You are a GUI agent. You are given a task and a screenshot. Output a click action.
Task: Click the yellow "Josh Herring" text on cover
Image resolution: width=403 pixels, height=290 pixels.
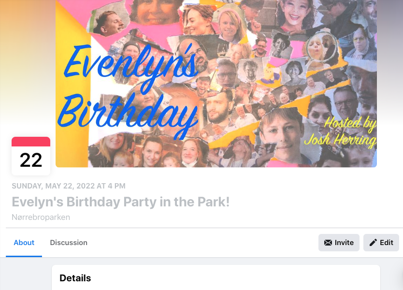click(340, 140)
